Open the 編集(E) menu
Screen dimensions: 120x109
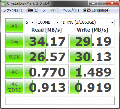coord(32,10)
